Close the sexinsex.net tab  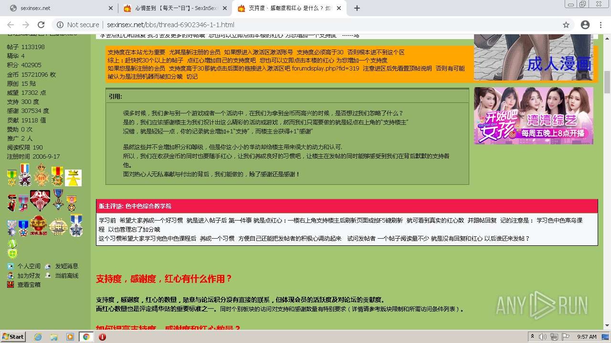pyautogui.click(x=110, y=8)
